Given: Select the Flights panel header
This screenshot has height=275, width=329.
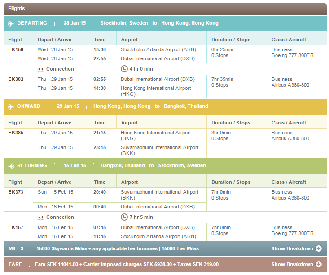Looking at the screenshot, I should [x=17, y=9].
